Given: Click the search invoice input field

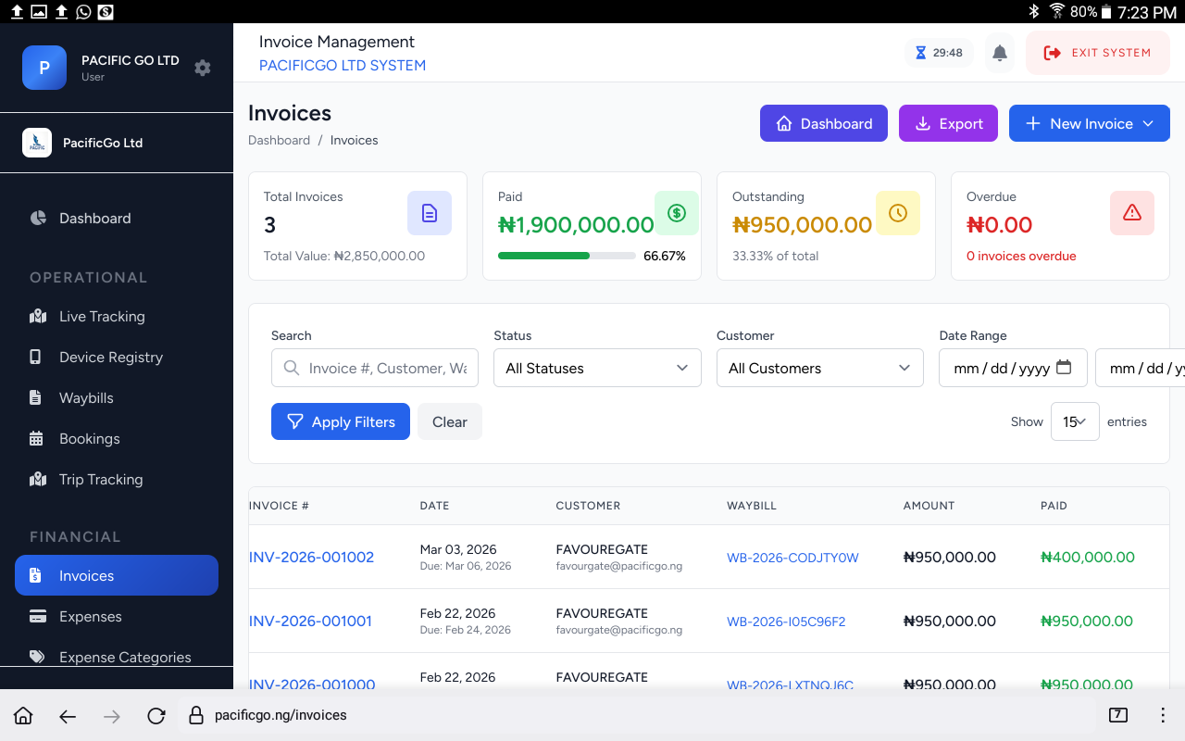Looking at the screenshot, I should [x=375, y=368].
